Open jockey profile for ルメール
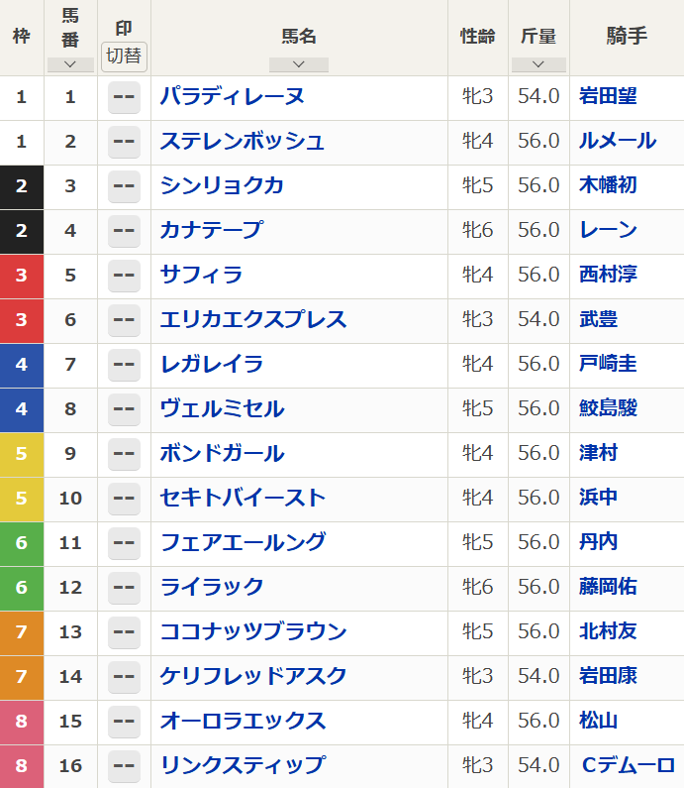This screenshot has height=788, width=684. pyautogui.click(x=618, y=141)
